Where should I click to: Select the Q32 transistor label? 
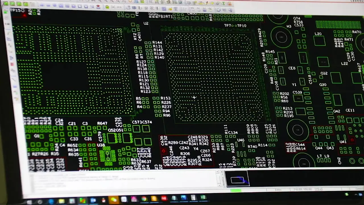point(324,73)
